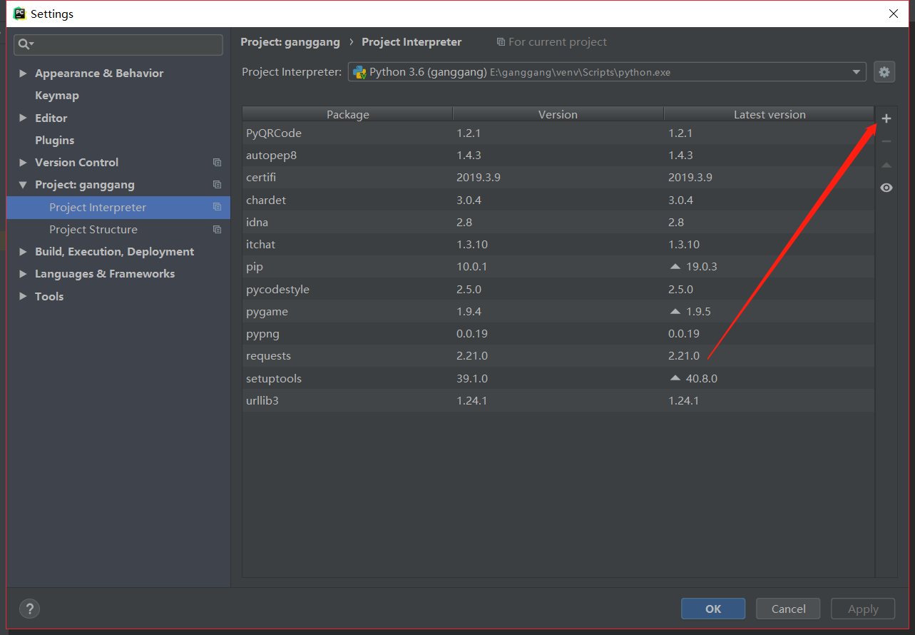This screenshot has width=915, height=635.
Task: Click installed version 39.1.0 of setuptools
Action: point(472,378)
